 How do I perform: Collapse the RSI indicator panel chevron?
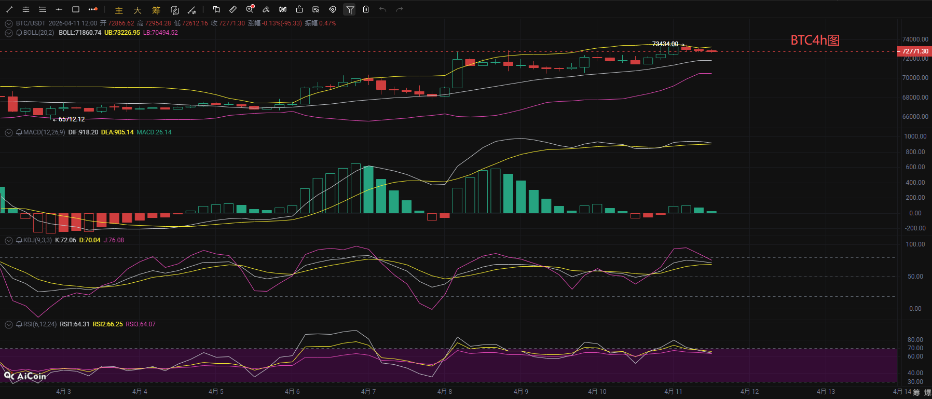tap(9, 324)
